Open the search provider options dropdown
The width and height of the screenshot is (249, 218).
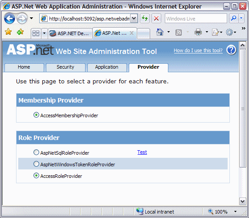click(x=241, y=18)
